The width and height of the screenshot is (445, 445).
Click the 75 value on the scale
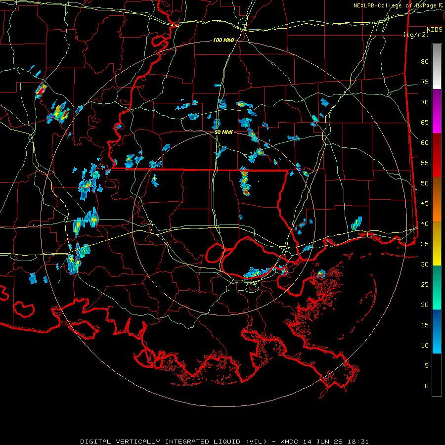425,82
